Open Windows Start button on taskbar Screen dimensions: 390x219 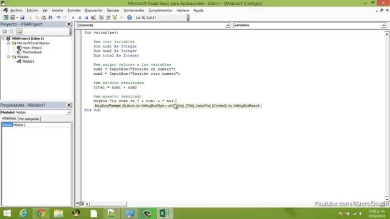click(7, 214)
